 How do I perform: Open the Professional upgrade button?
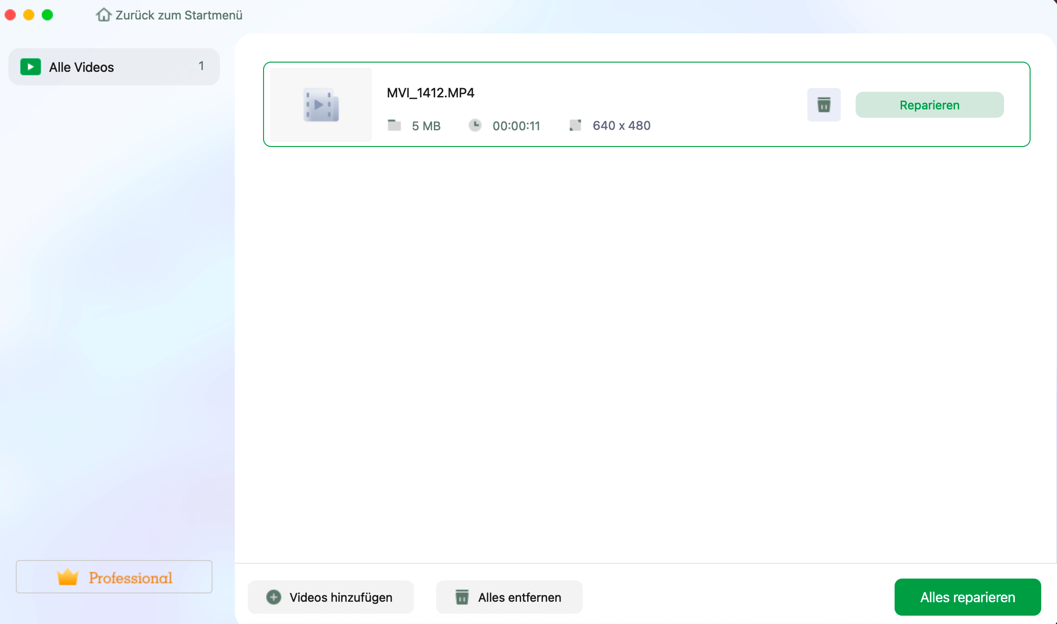pos(114,577)
